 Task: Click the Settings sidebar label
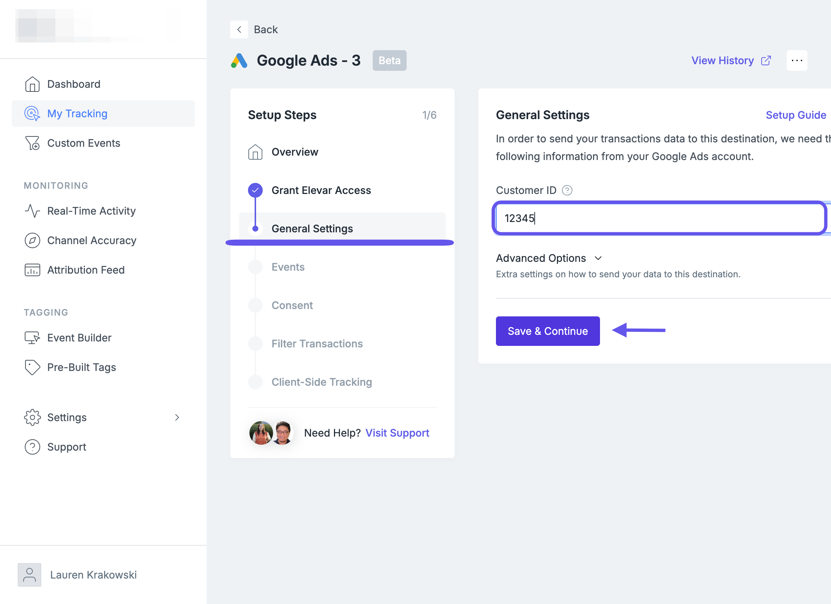coord(67,417)
